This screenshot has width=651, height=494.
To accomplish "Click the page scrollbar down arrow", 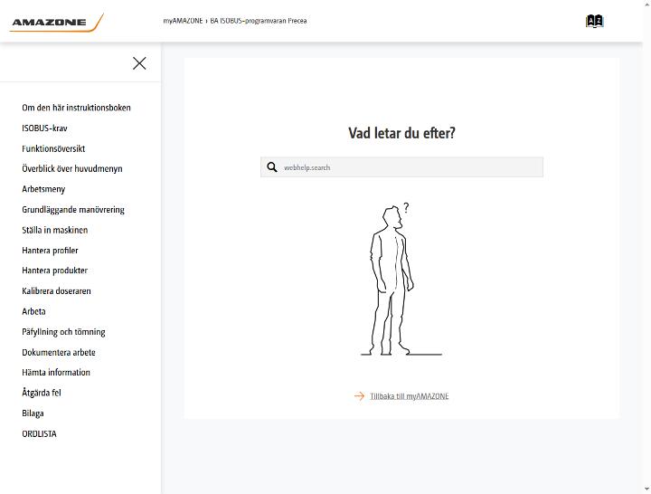I will tap(647, 489).
